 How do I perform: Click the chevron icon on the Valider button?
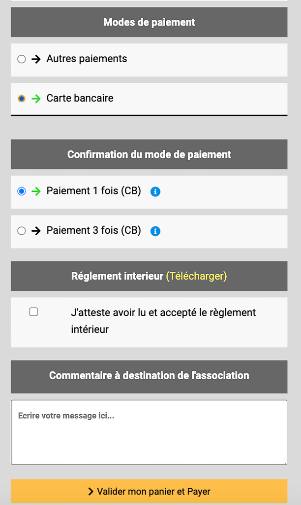point(91,491)
